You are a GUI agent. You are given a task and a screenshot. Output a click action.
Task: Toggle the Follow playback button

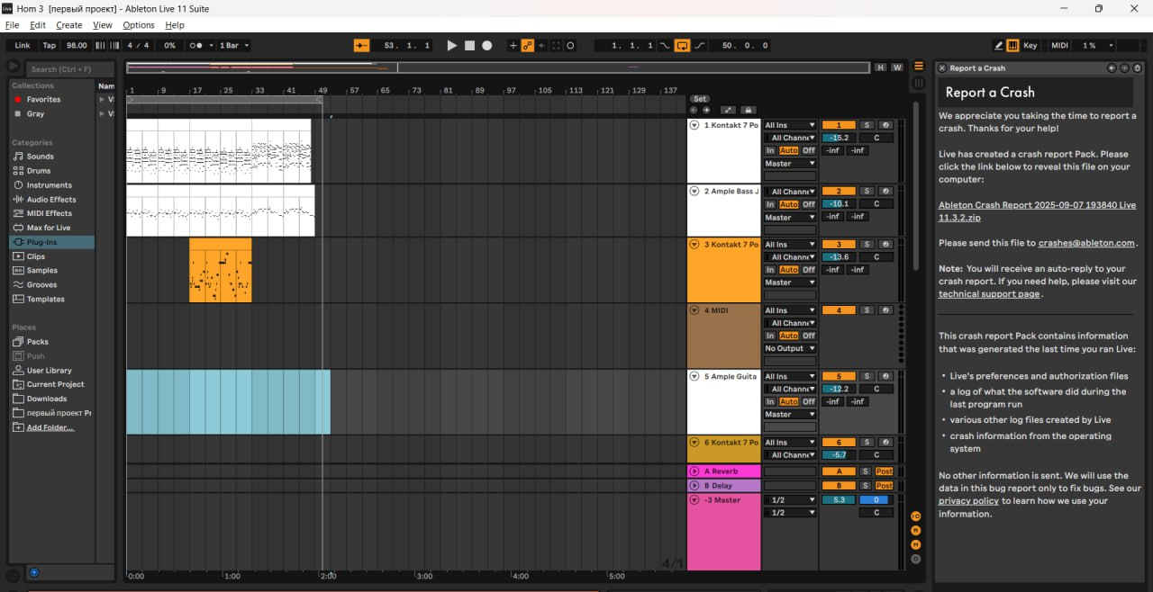pyautogui.click(x=361, y=45)
